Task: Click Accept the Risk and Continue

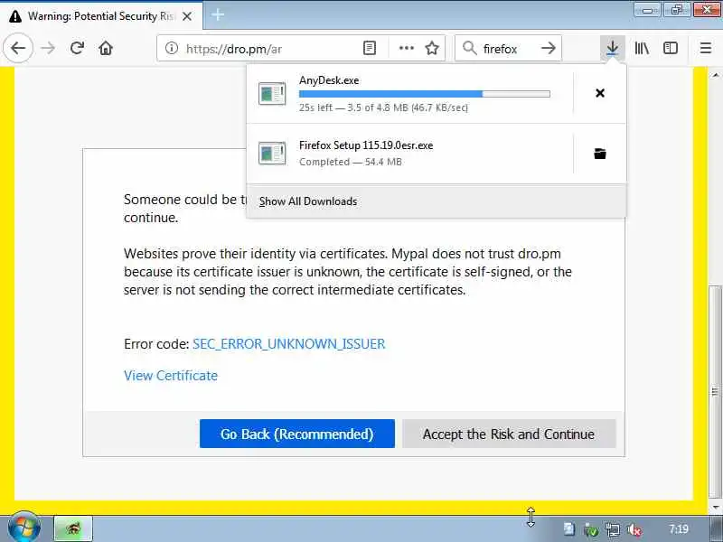Action: click(x=509, y=434)
